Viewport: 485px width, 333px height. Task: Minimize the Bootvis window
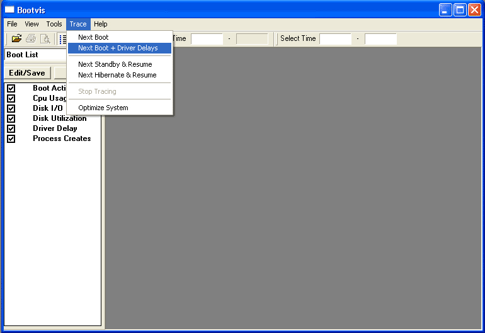(445, 10)
